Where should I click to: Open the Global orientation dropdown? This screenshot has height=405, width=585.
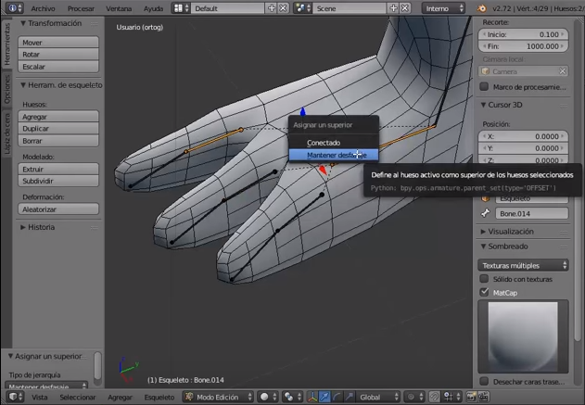click(377, 397)
